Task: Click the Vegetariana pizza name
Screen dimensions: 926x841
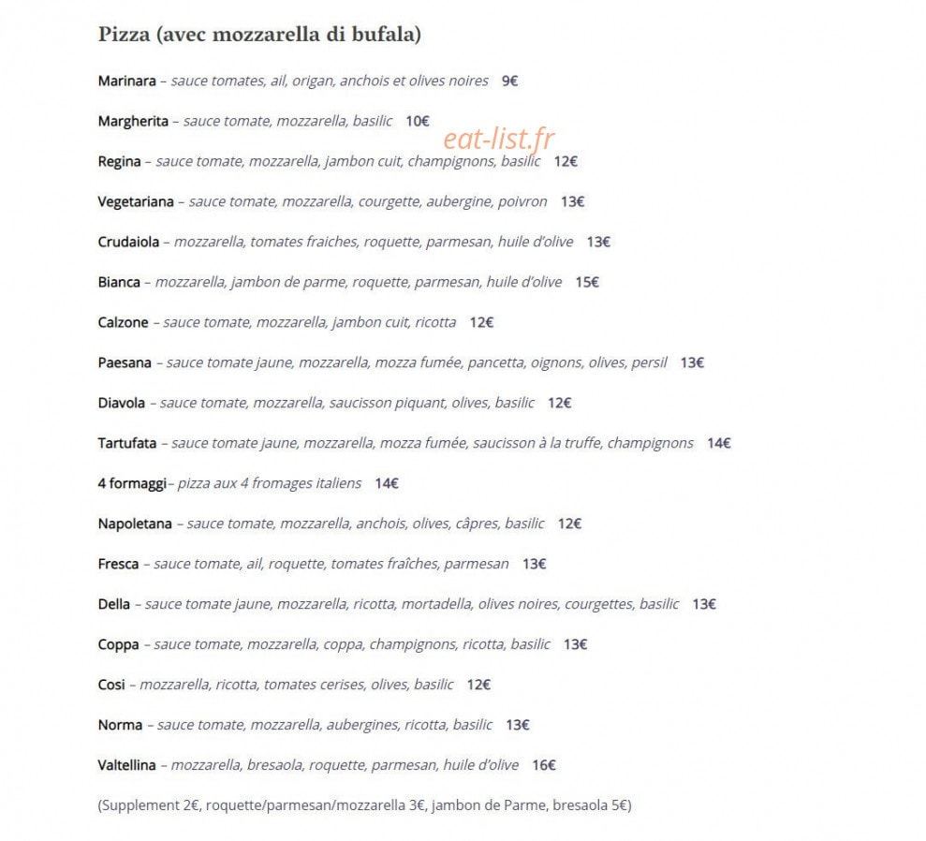Action: [x=136, y=202]
